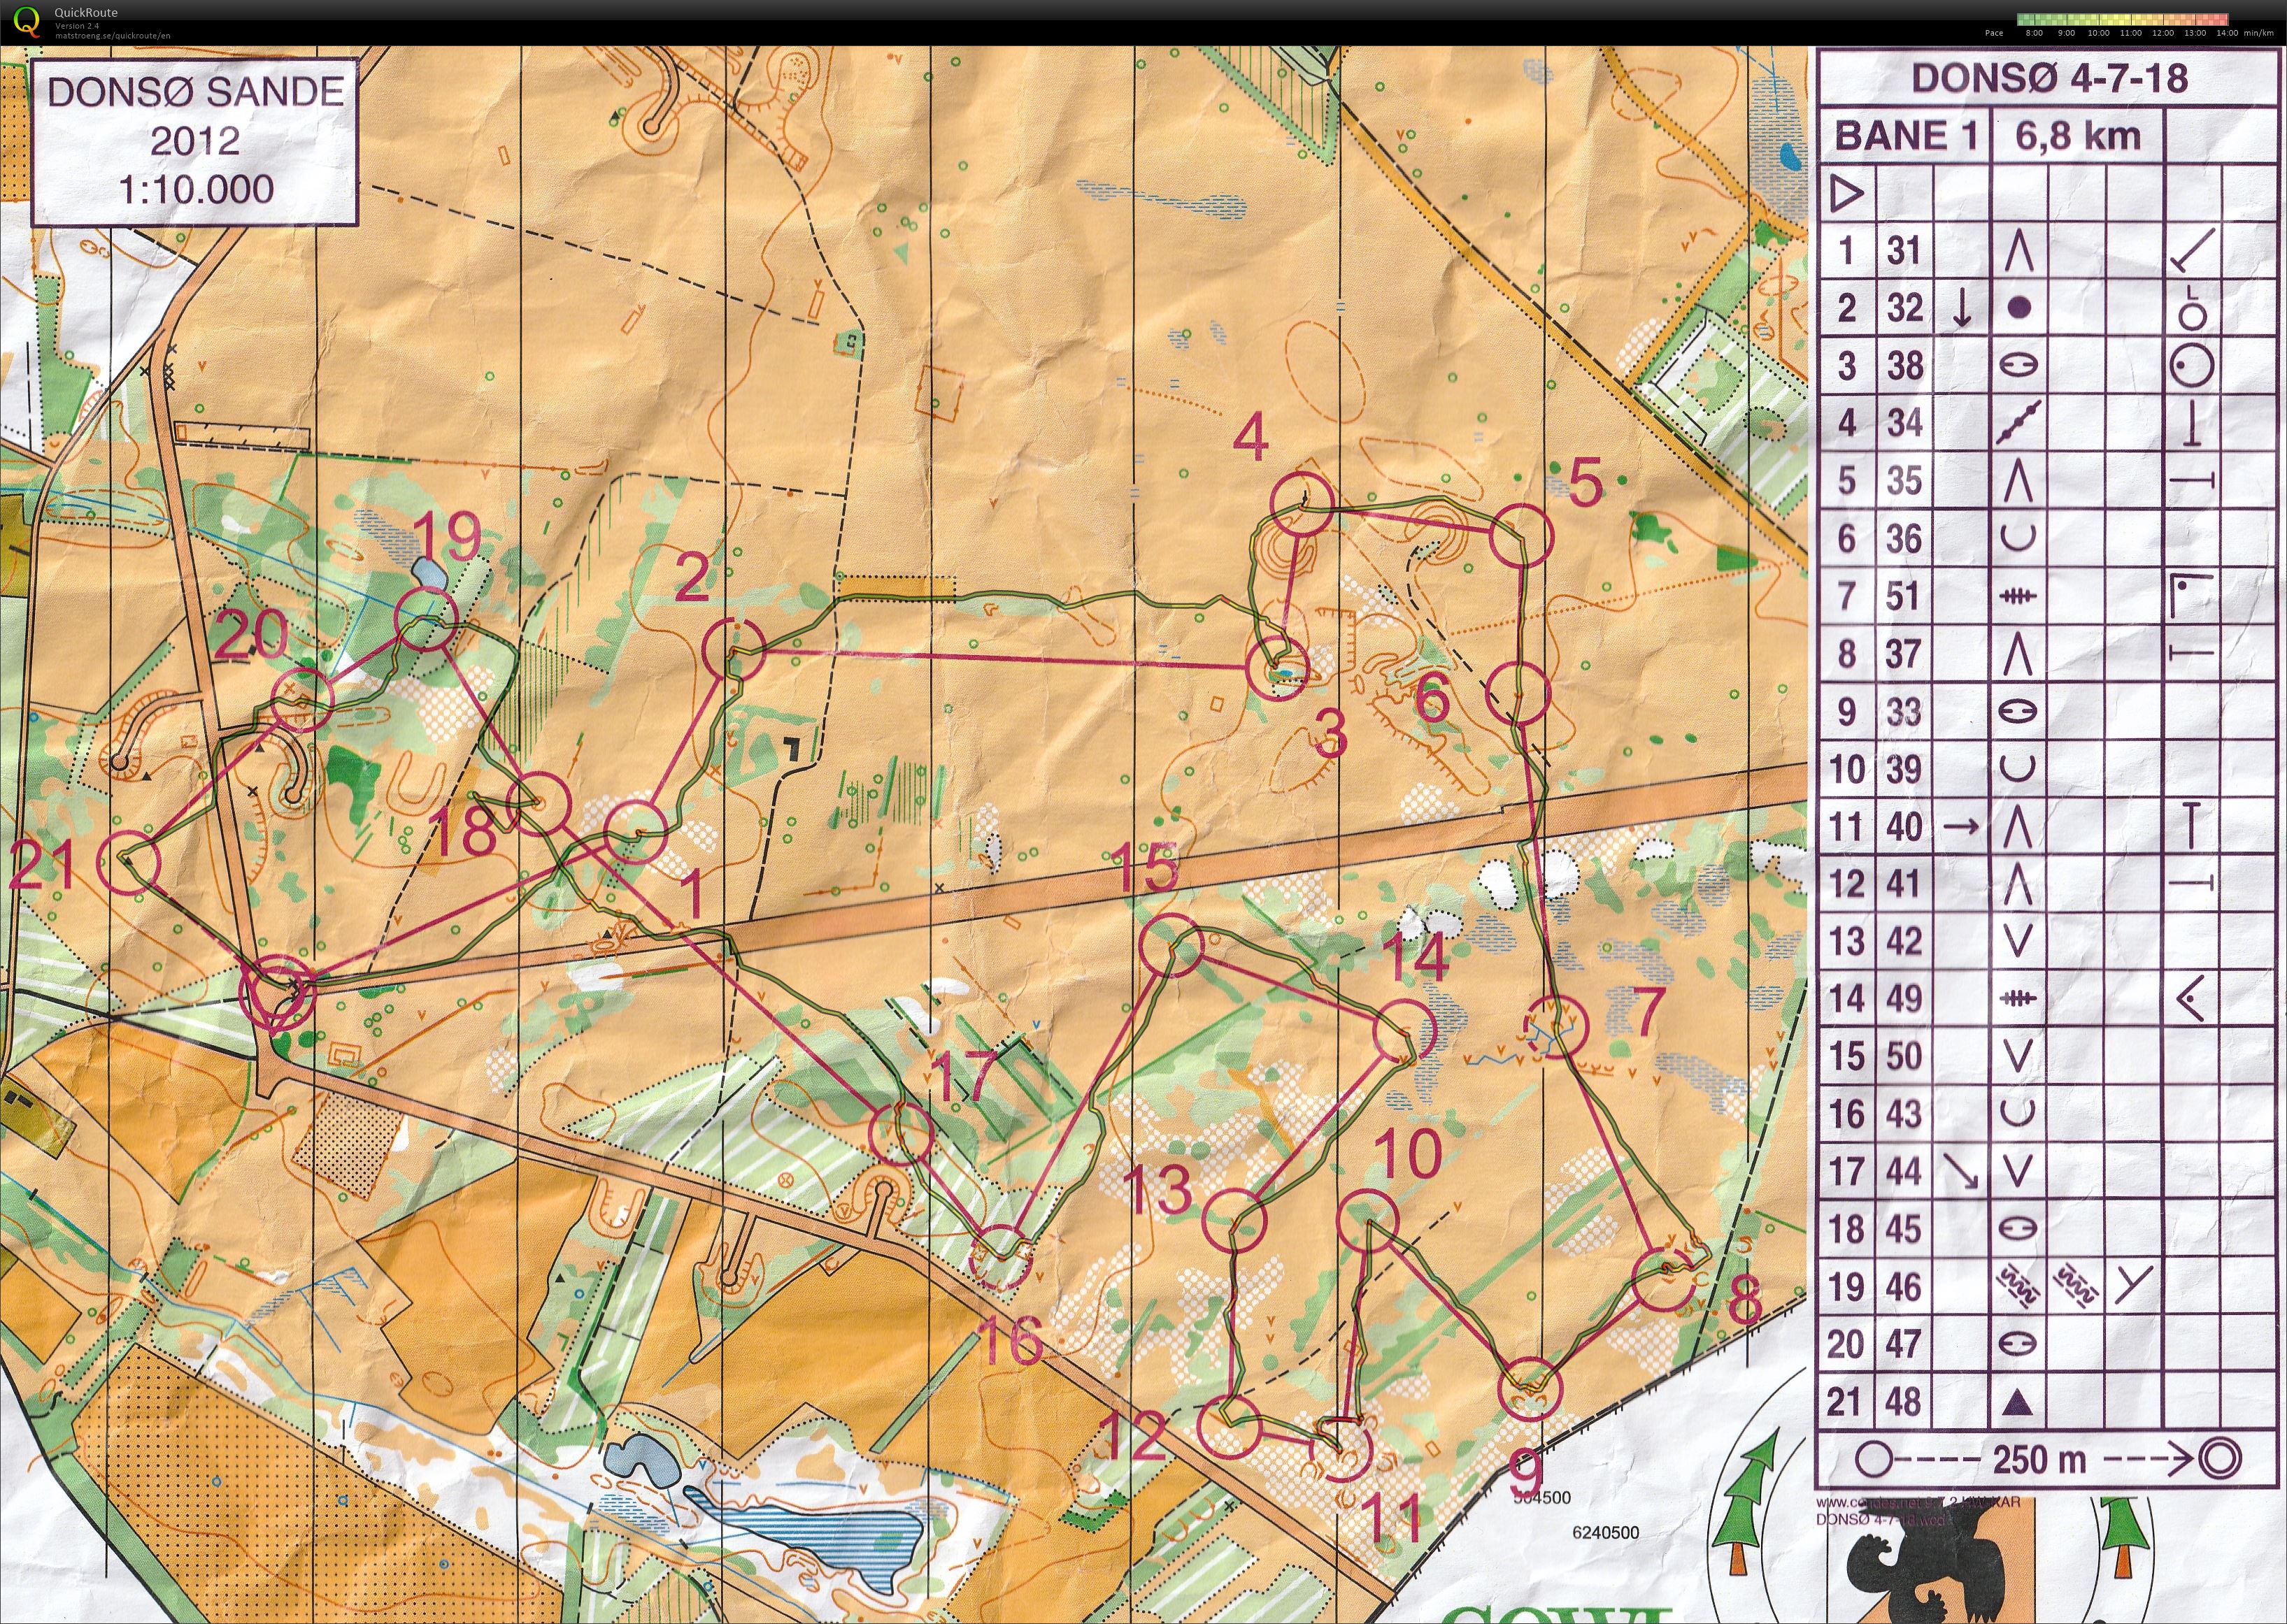This screenshot has height=1624, width=2287.
Task: Select the "QuickRoute" title text
Action: tap(86, 12)
